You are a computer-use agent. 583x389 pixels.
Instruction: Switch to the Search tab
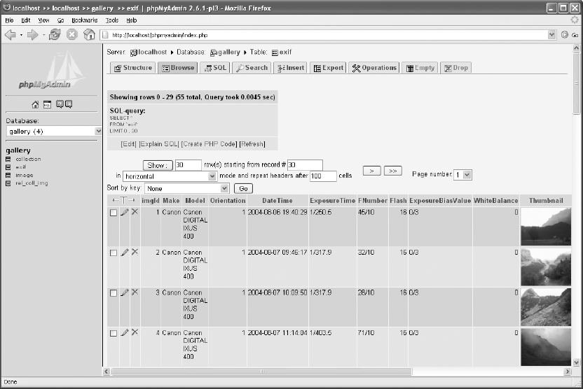252,68
